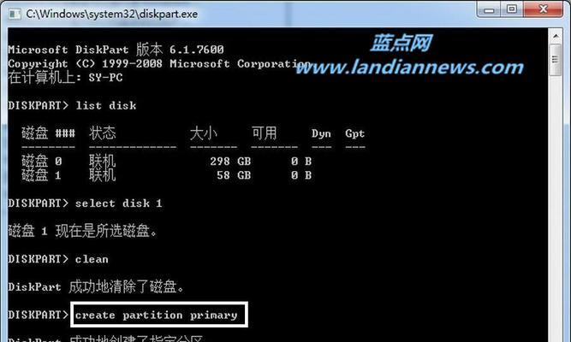The width and height of the screenshot is (571, 342).
Task: Select the 磁盘 0 row with 298 GB
Action: pyautogui.click(x=166, y=161)
